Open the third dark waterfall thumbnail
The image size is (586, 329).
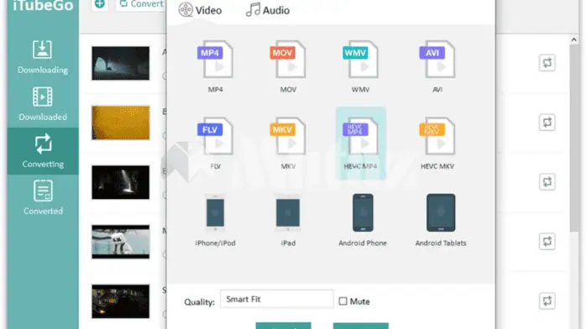(x=121, y=182)
